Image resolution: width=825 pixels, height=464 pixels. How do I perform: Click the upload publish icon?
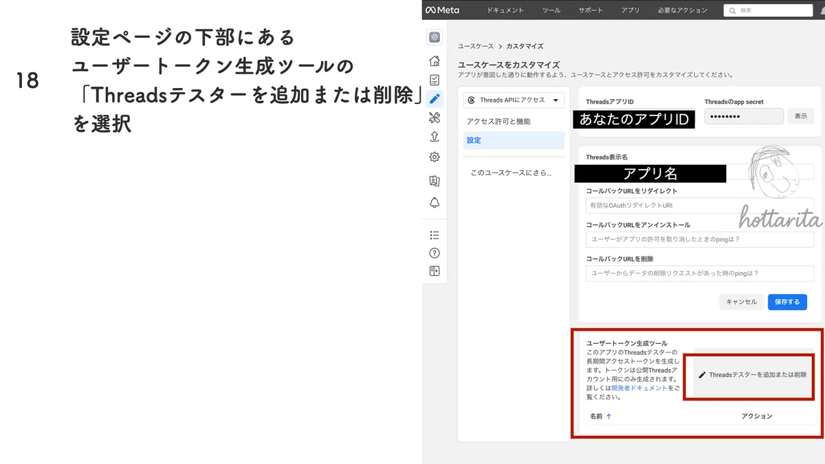(x=434, y=137)
